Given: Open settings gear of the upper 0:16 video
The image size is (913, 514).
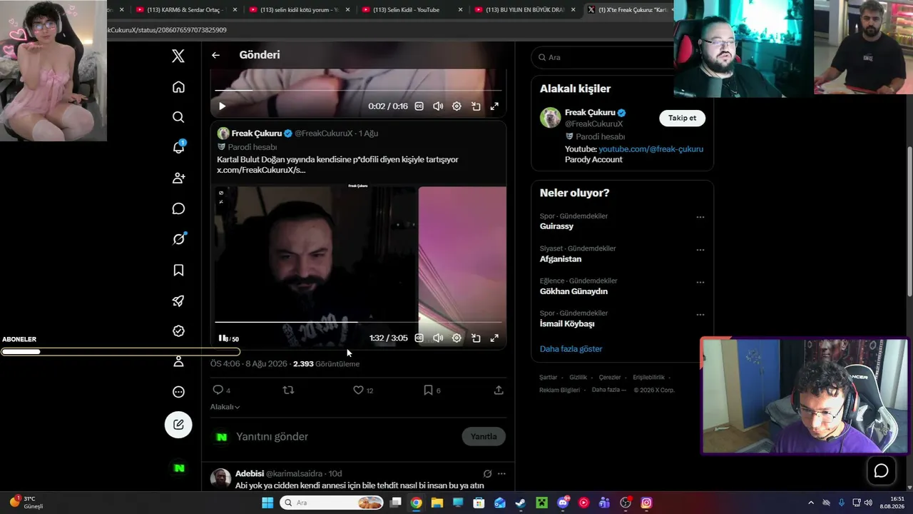Looking at the screenshot, I should tap(456, 106).
